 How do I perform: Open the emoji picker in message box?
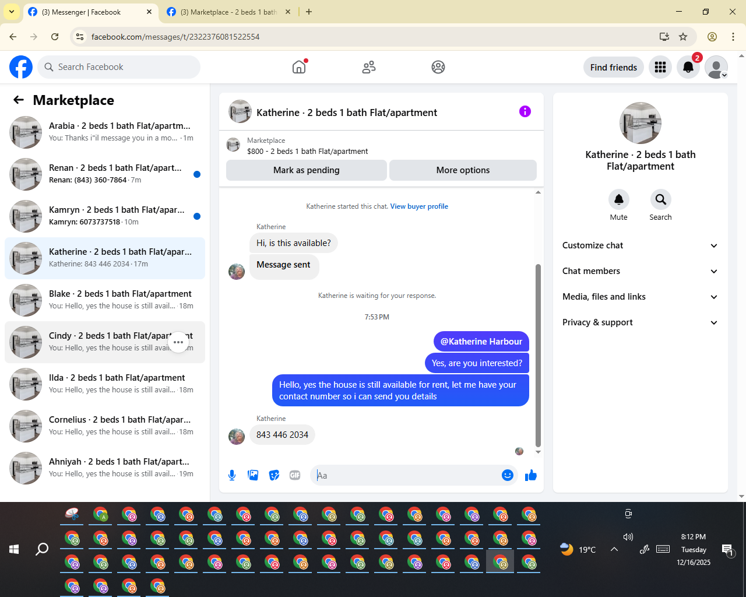(x=508, y=475)
